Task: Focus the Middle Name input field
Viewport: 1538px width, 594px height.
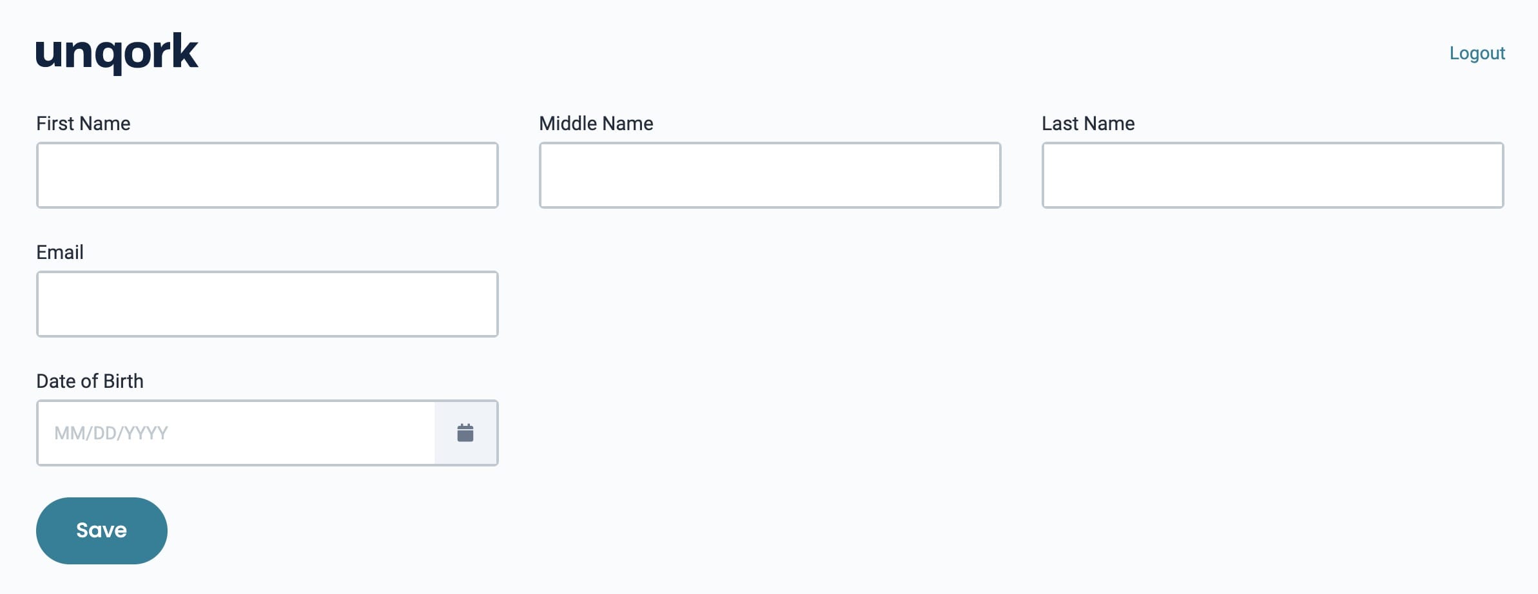Action: (770, 175)
